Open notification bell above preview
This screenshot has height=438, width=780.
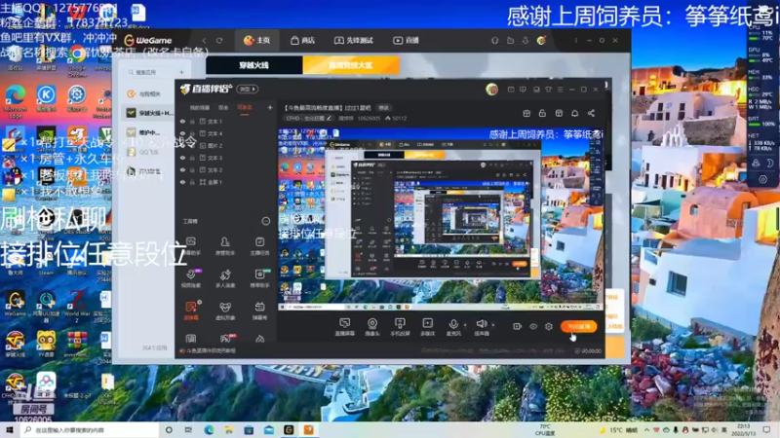pyautogui.click(x=574, y=113)
